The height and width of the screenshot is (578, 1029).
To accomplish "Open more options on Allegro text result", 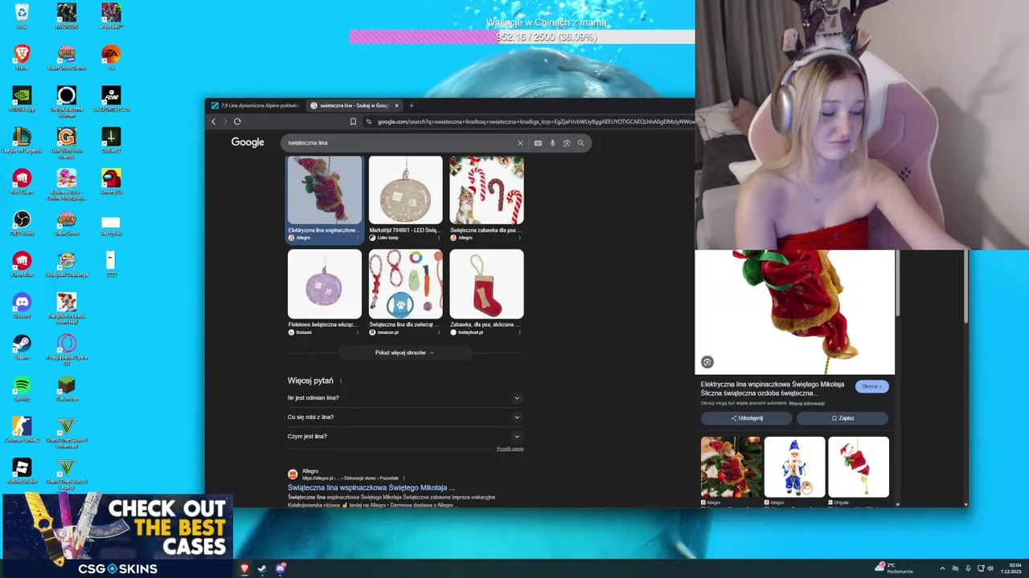I will click(404, 478).
